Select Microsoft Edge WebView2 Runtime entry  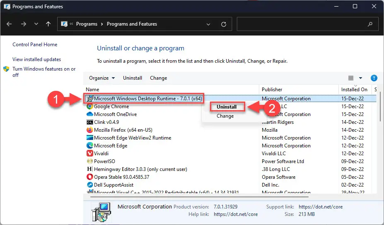133,137
